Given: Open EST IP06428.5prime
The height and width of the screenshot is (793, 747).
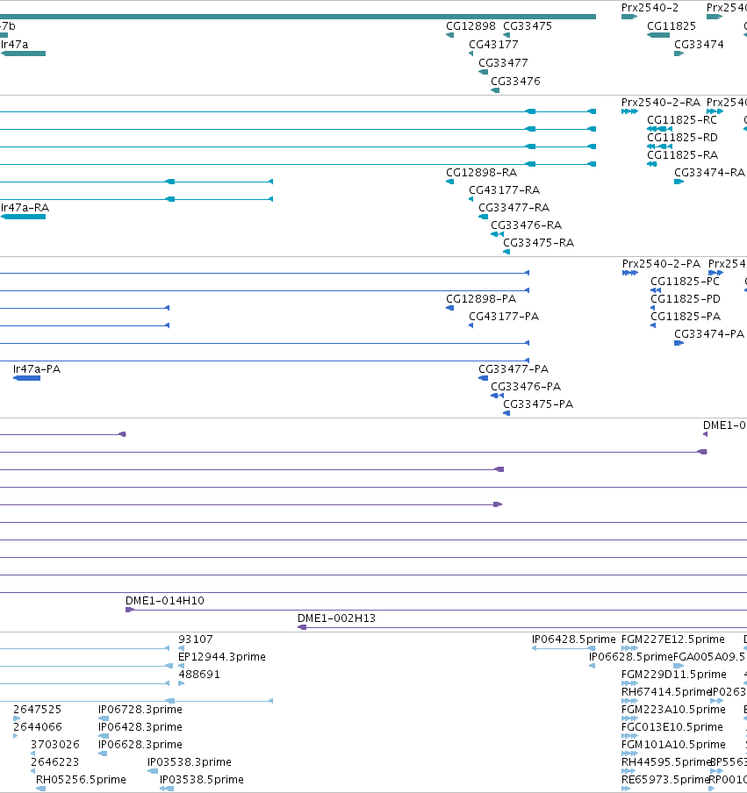Looking at the screenshot, I should [573, 639].
